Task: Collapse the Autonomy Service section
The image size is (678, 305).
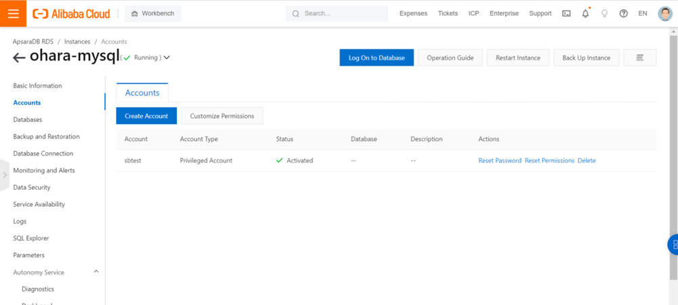Action: click(96, 272)
